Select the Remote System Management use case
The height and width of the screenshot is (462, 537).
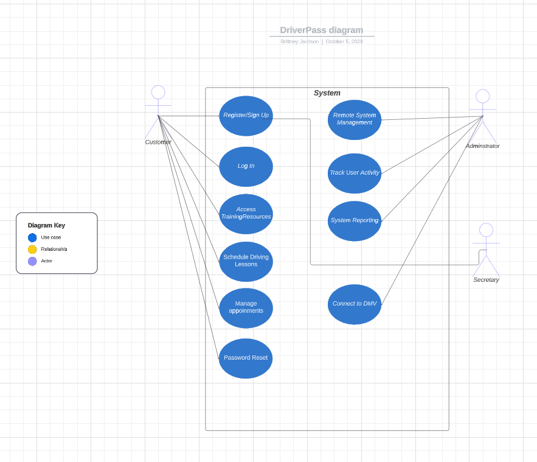355,120
